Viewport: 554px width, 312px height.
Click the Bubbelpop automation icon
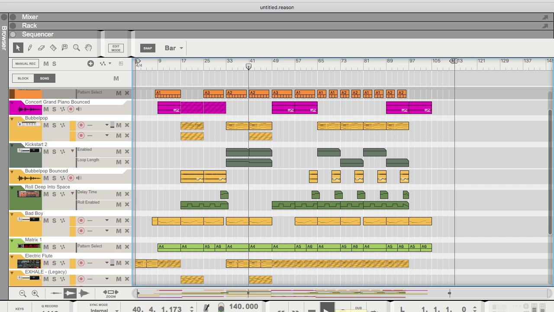pos(62,125)
